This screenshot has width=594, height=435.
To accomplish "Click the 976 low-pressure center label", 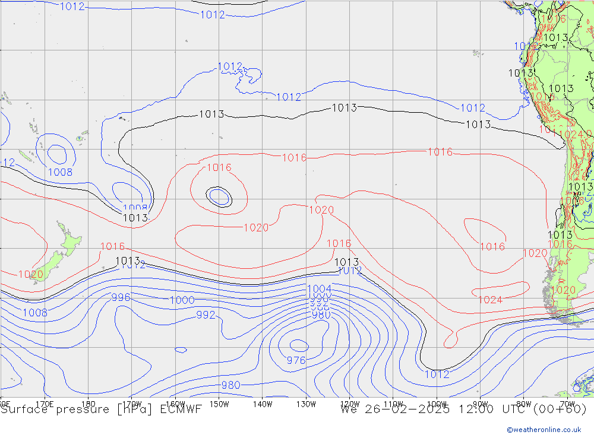I will tap(296, 360).
